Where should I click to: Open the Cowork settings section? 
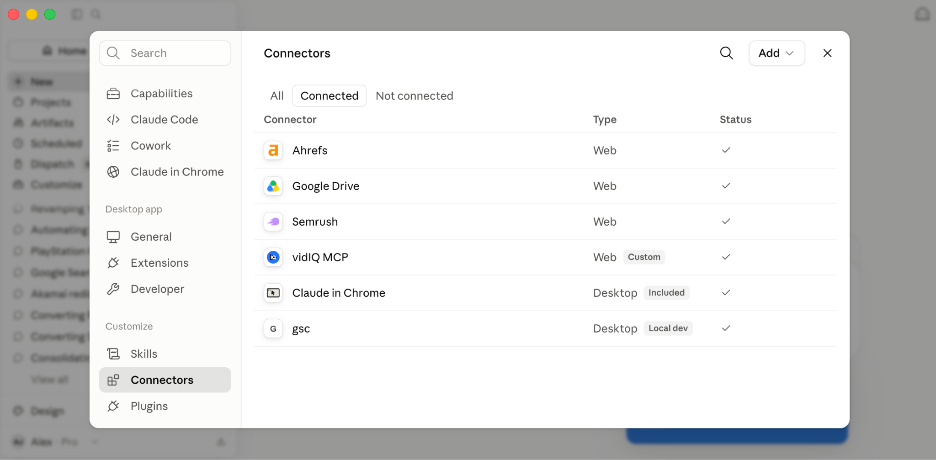(x=165, y=145)
